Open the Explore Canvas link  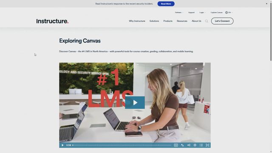[216, 12]
